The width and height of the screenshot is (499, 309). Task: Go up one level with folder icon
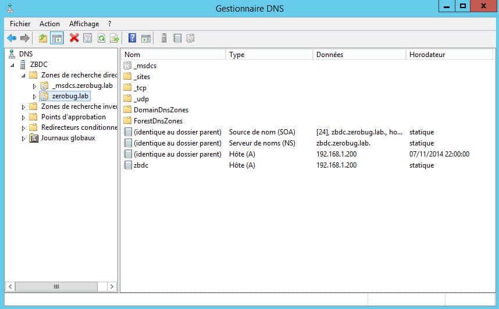pos(42,38)
